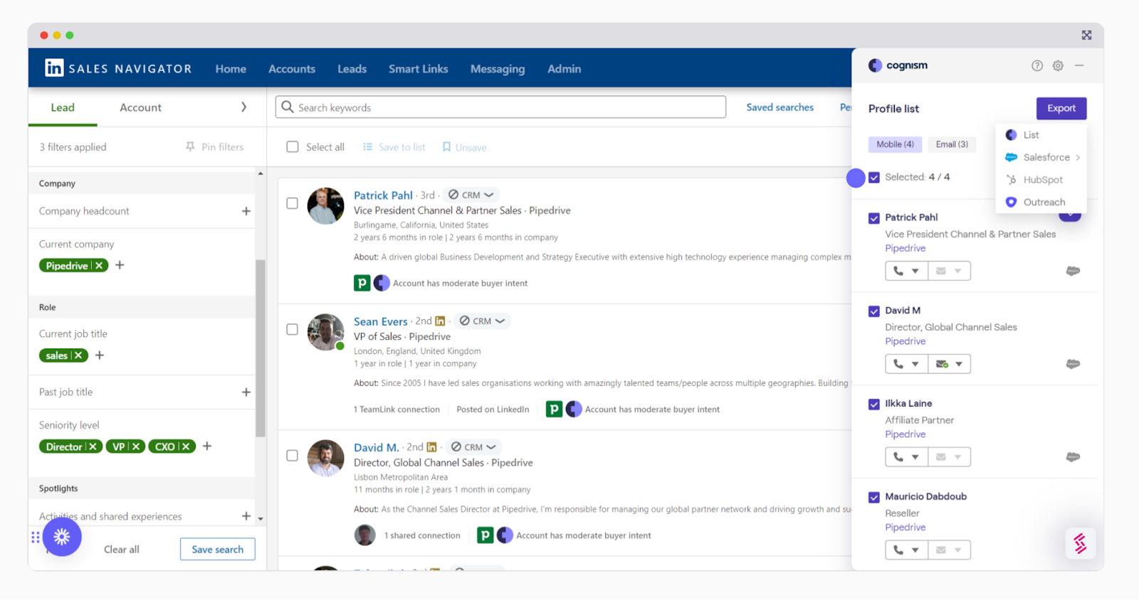Click the LinkedIn premium badge beside Sean Evers
Image resolution: width=1139 pixels, height=600 pixels.
(440, 321)
